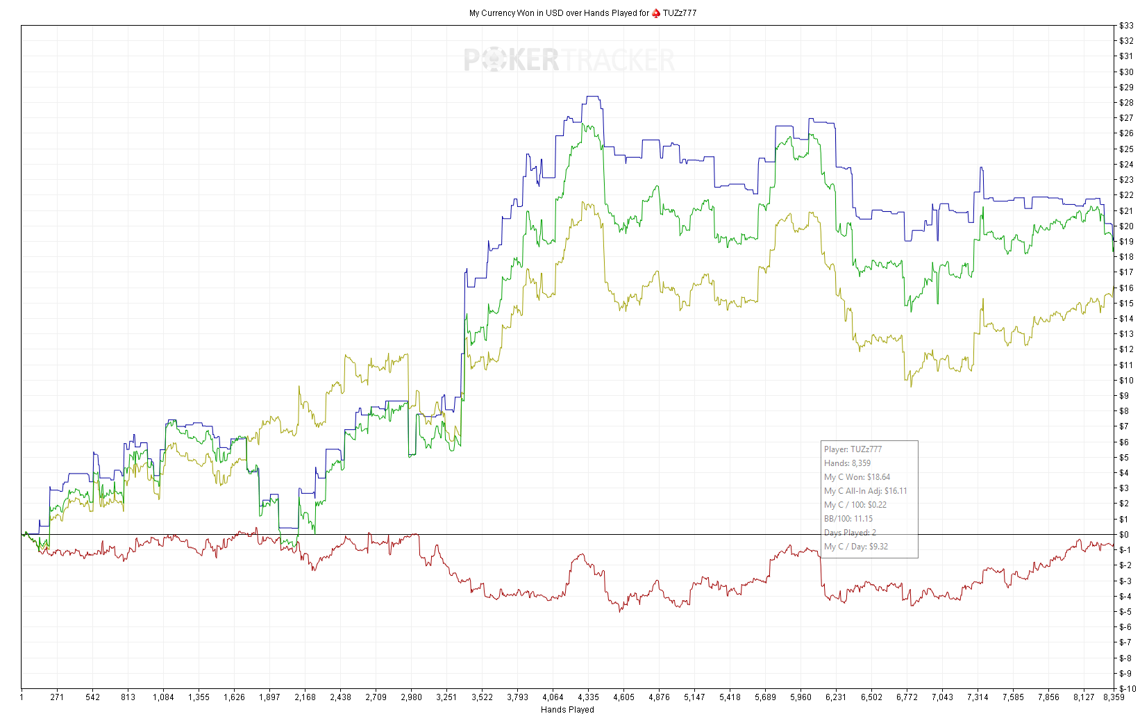
Task: Click the x-axis tick label '3,522'
Action: pos(482,697)
